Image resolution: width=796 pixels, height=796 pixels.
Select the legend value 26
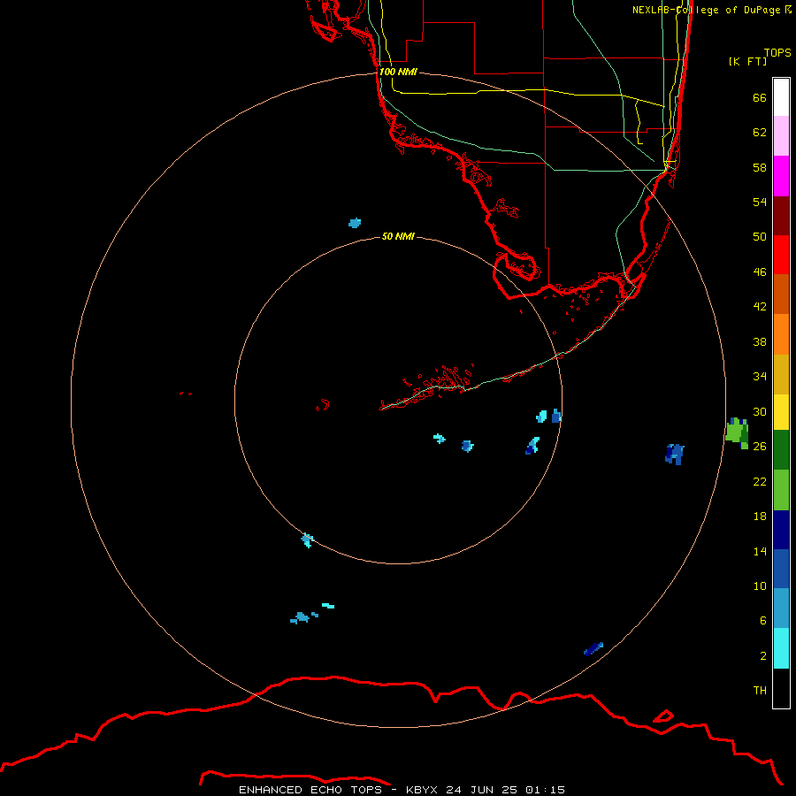point(760,447)
